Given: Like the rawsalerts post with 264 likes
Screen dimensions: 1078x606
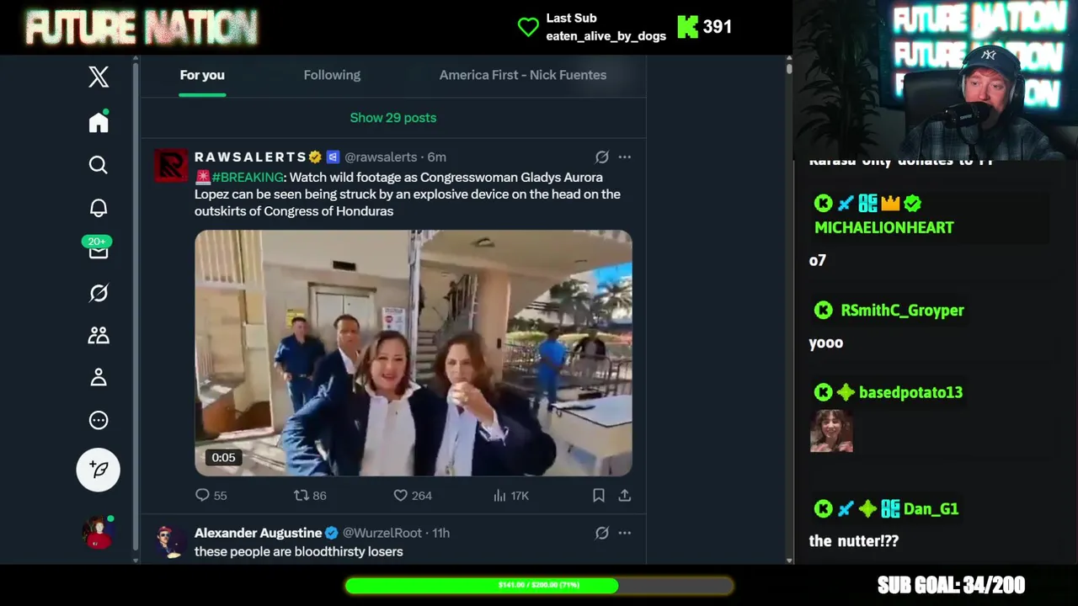Looking at the screenshot, I should coord(413,496).
